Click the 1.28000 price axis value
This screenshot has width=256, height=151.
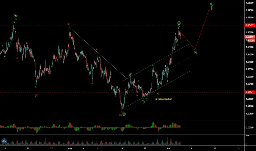(x=250, y=3)
